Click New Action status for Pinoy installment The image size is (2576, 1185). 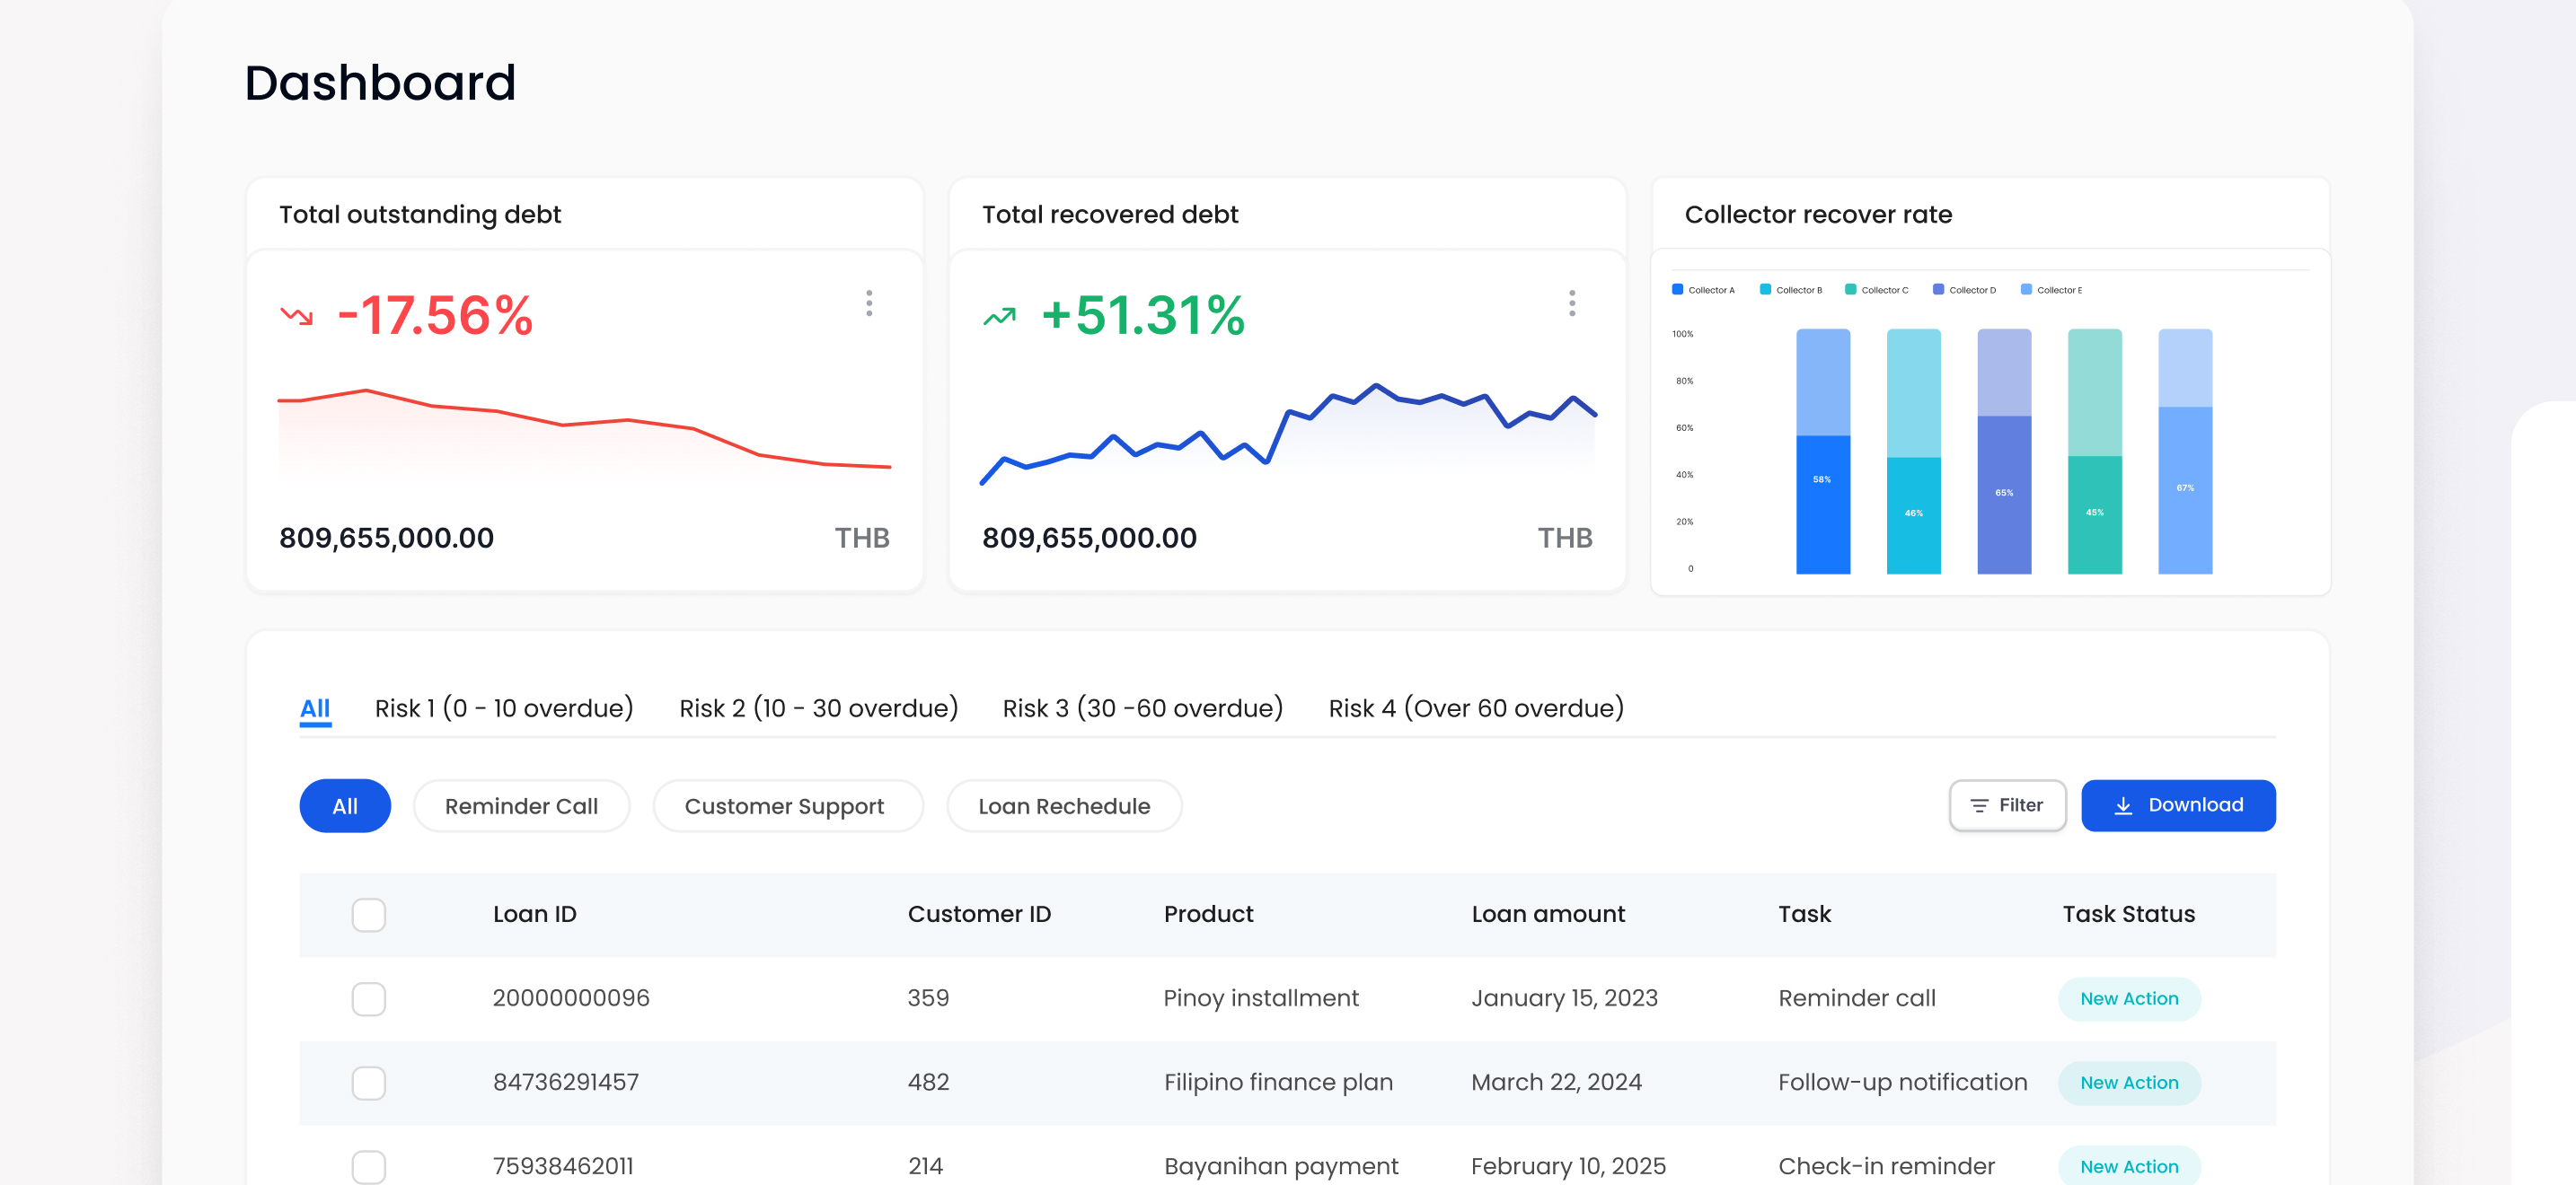[x=2129, y=998]
